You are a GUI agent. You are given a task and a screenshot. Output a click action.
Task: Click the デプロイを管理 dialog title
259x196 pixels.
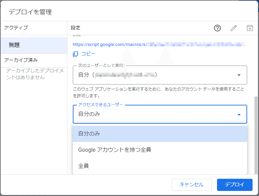click(x=30, y=12)
